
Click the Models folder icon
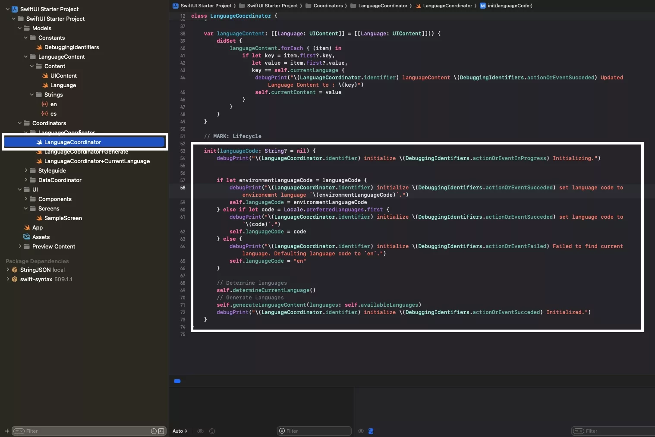[27, 28]
